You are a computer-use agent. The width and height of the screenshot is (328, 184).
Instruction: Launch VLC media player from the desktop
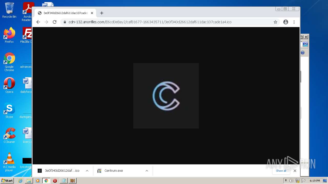[9, 162]
